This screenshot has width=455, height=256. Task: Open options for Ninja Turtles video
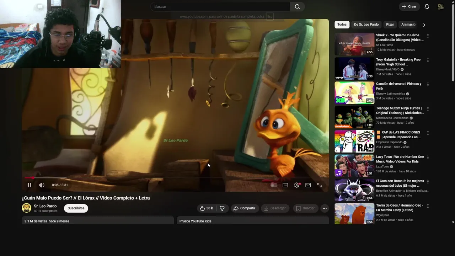[x=428, y=109]
